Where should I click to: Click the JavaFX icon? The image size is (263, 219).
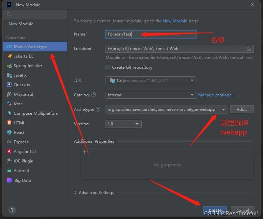pos(9,75)
